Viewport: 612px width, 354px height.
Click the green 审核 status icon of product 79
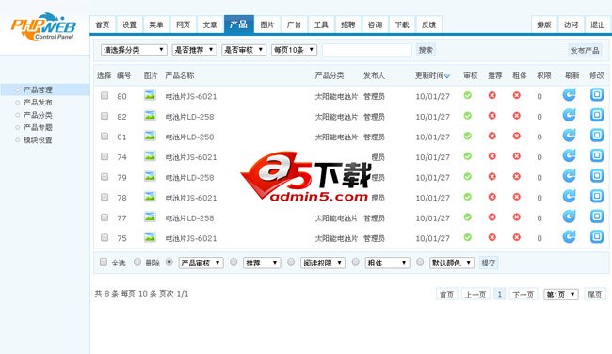(468, 176)
